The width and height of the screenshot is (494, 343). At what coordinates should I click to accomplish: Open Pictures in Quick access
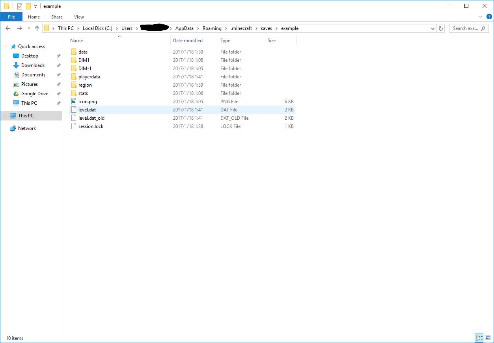[30, 84]
